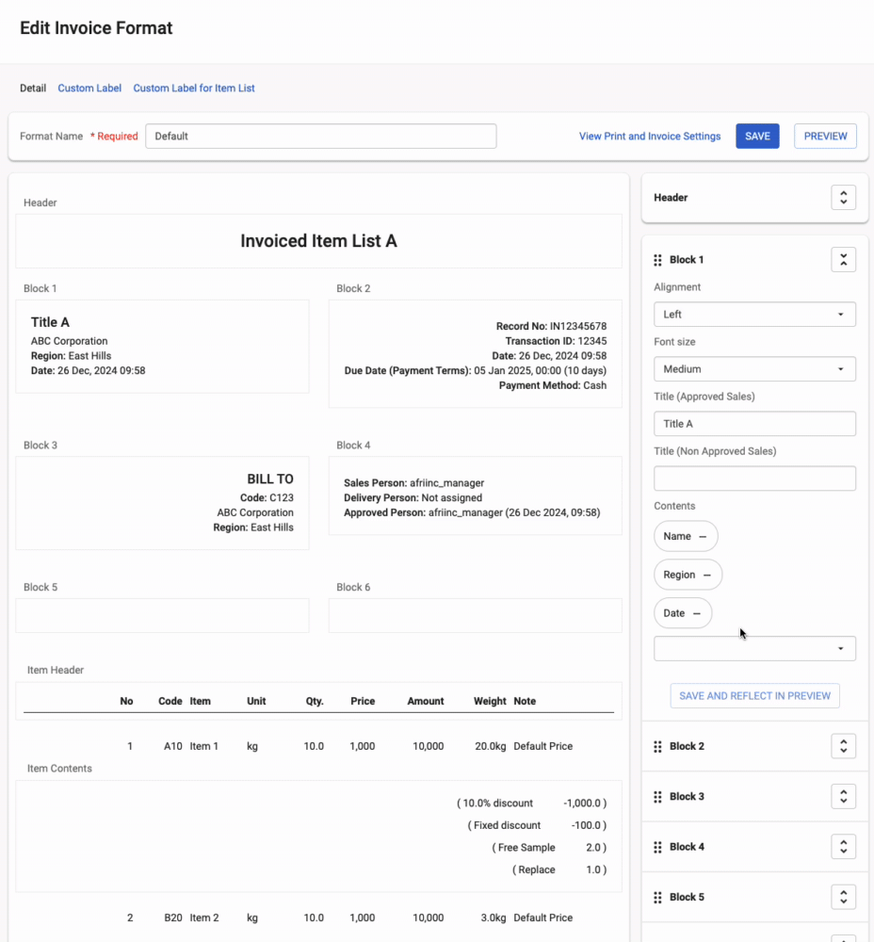Screen dimensions: 874x942
Task: Select the empty Block 5 preview box
Action: pos(162,615)
